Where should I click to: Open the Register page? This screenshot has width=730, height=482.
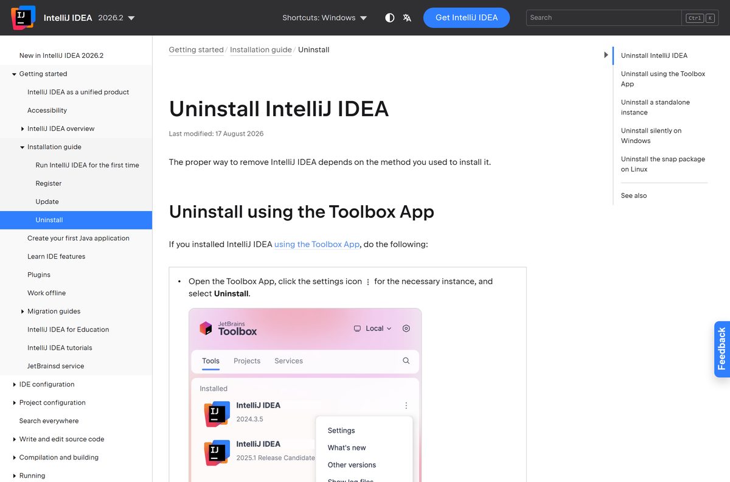(49, 183)
